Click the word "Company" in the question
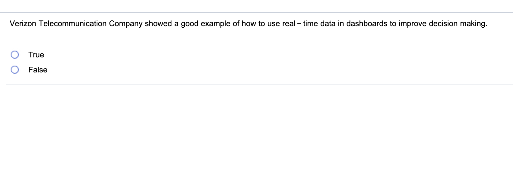The height and width of the screenshot is (177, 513). [125, 24]
